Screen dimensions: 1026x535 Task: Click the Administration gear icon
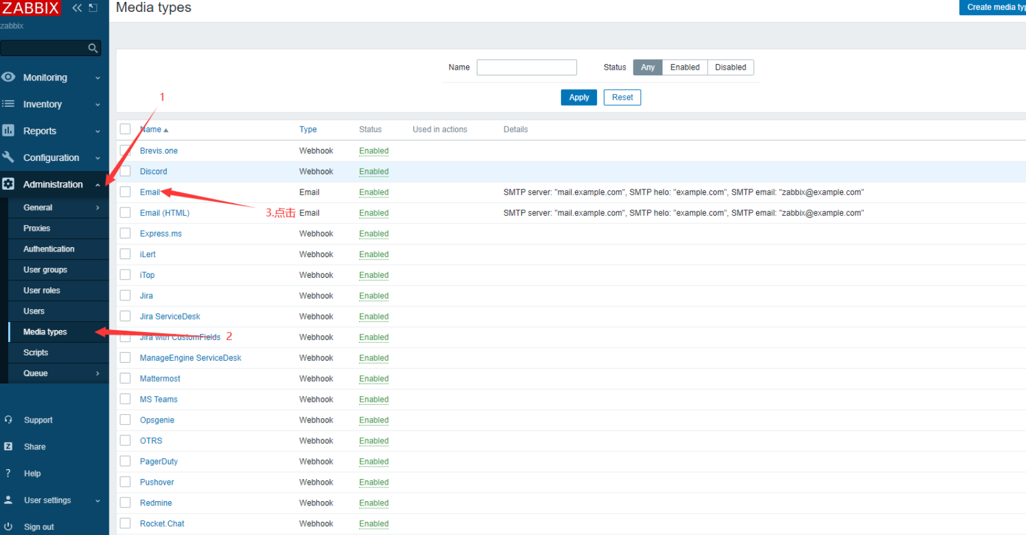(x=8, y=184)
